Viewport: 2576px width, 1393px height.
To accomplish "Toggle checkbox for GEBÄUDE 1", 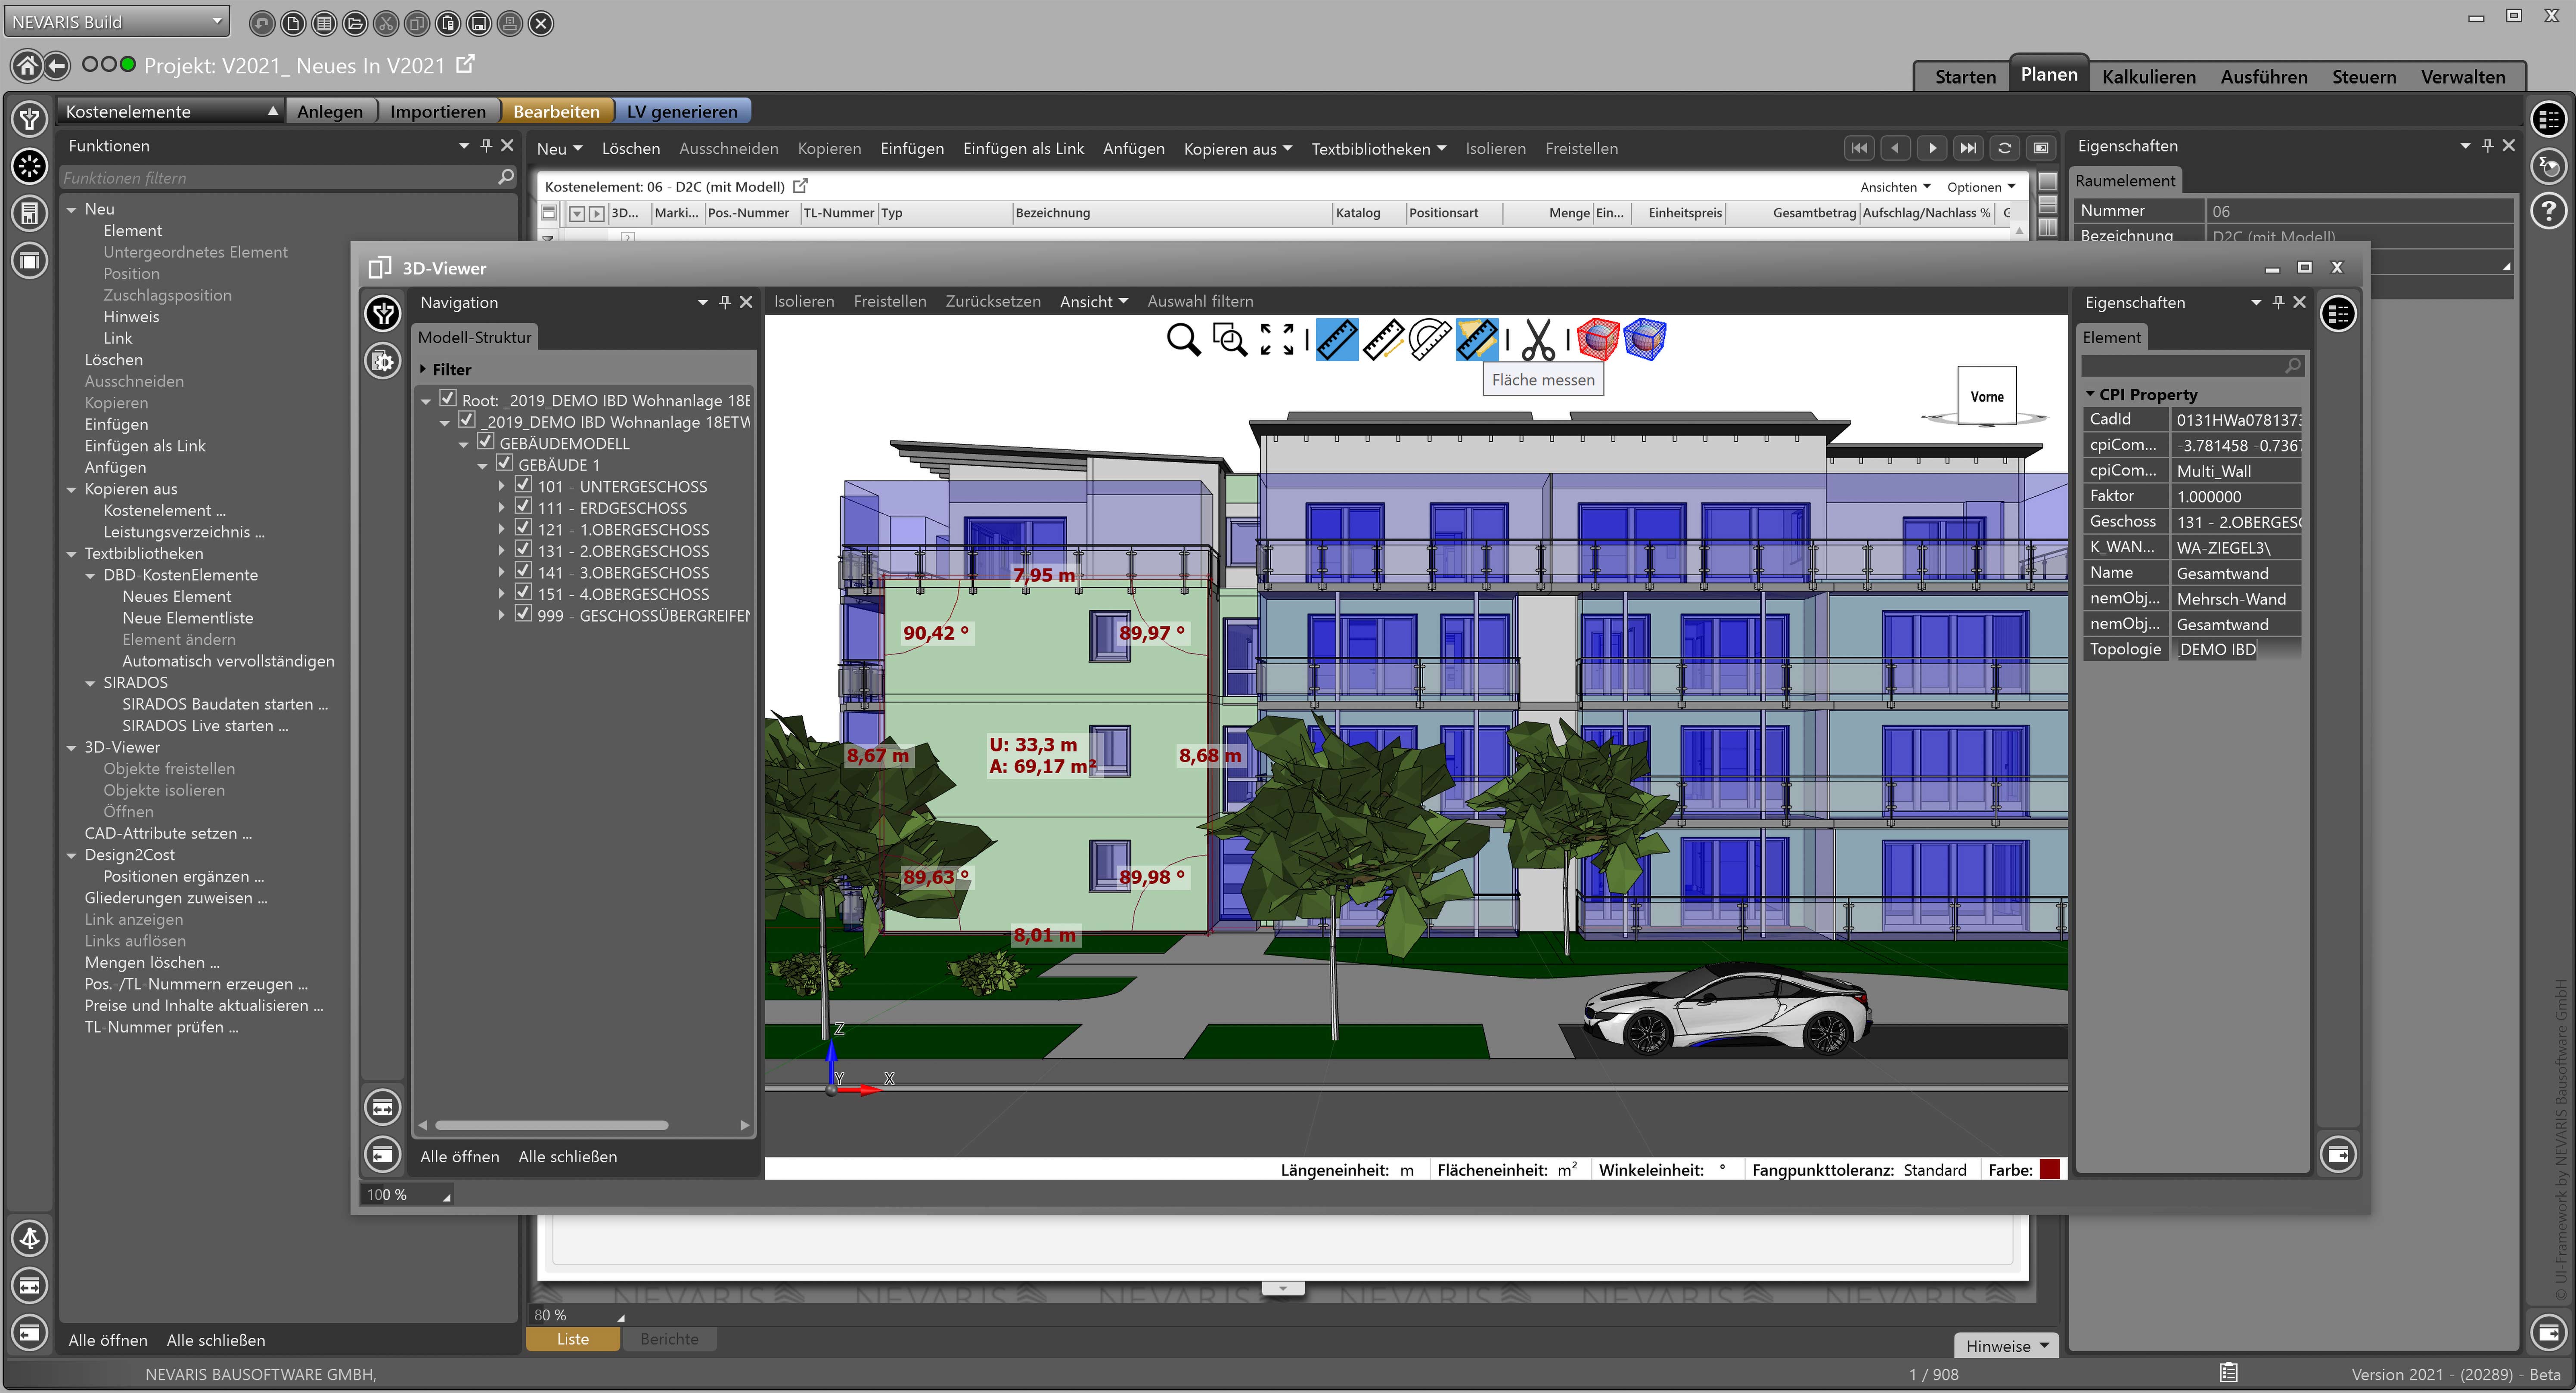I will [504, 464].
